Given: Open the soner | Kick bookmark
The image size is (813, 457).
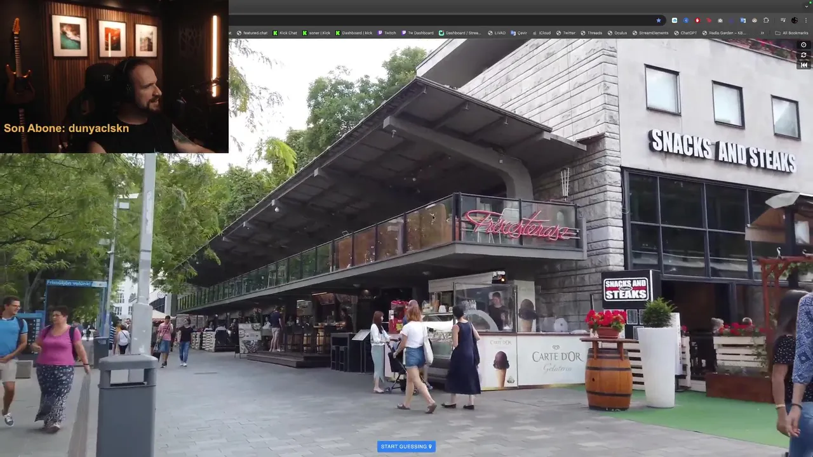Looking at the screenshot, I should (x=316, y=33).
